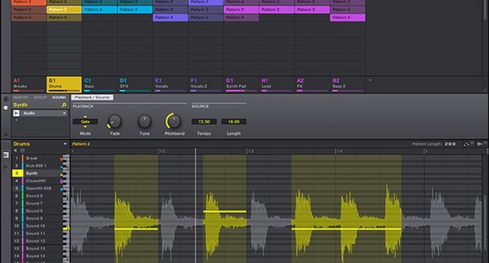Show plug-in view using the plug icon
The height and width of the screenshot is (263, 489).
[6, 107]
